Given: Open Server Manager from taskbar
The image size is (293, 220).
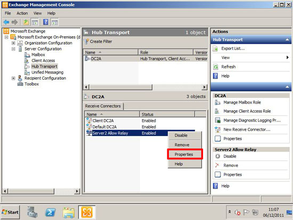Looking at the screenshot, I should click(32, 212).
